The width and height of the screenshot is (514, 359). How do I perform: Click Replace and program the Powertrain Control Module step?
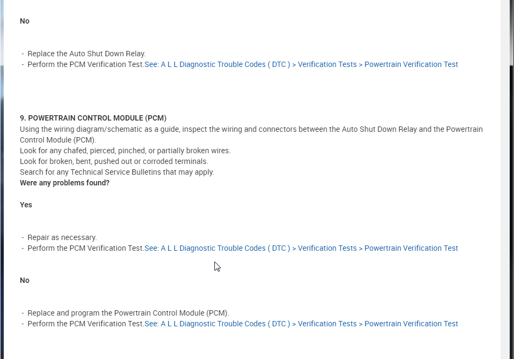128,313
